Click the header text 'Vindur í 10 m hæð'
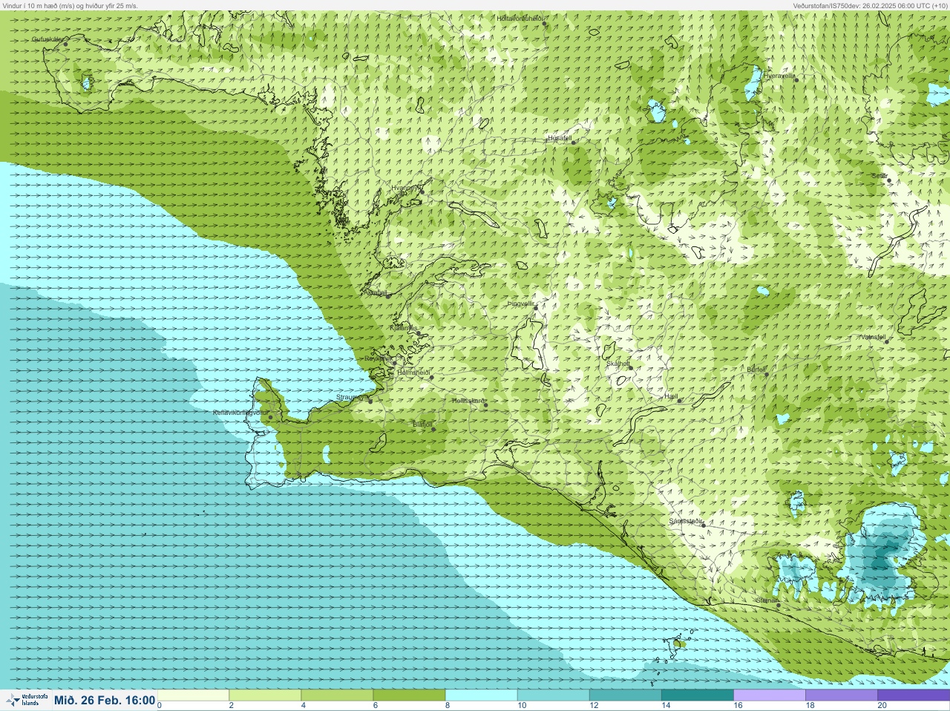Viewport: 950px width, 711px height. (32, 5)
